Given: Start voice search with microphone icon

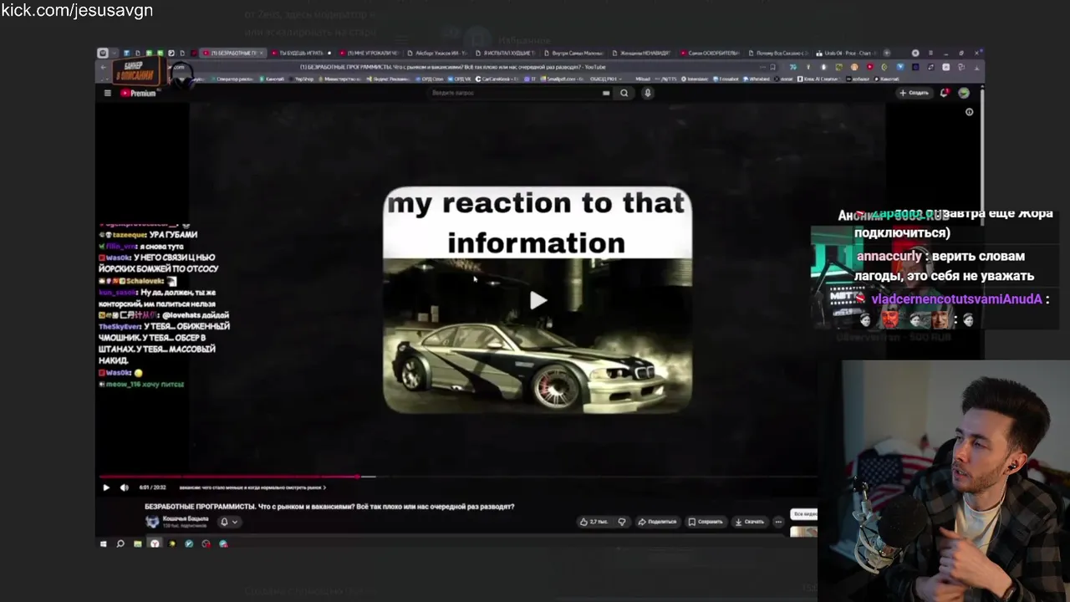Looking at the screenshot, I should (647, 93).
